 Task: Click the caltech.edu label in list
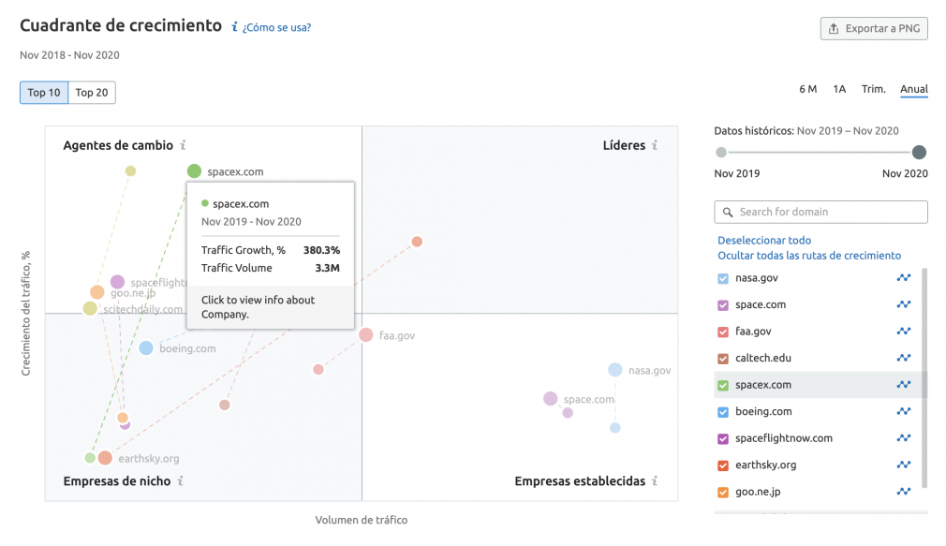(762, 358)
